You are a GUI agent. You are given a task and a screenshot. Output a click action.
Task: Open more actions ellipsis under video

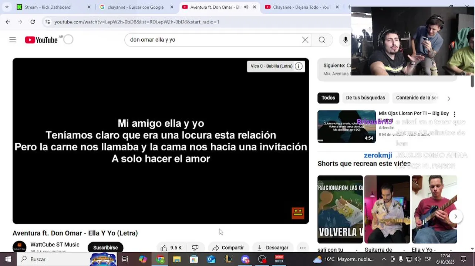[303, 248]
